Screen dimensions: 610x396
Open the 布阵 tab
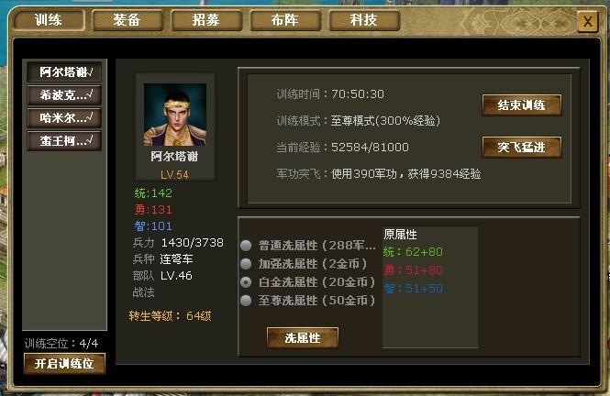285,20
